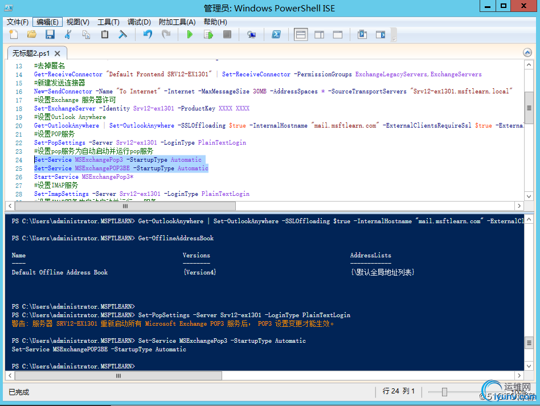
Task: Stop operation square icon
Action: 227,34
